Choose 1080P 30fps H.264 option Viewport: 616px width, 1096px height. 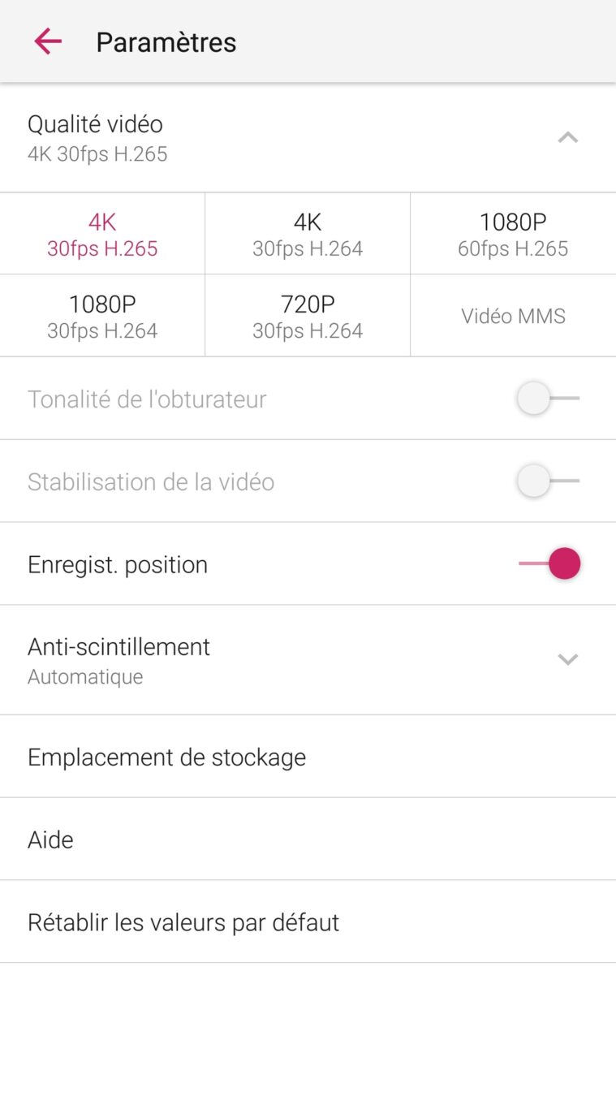coord(102,317)
